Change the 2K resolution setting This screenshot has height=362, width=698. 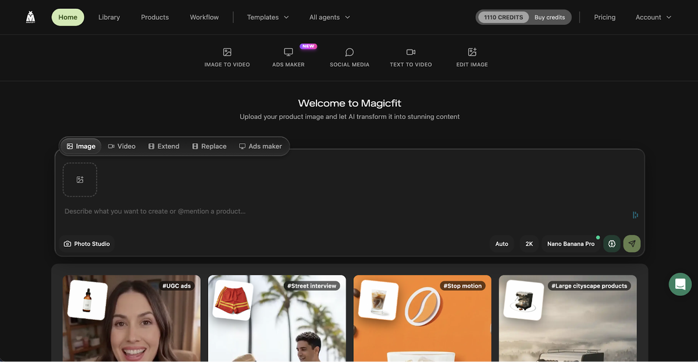[529, 243]
